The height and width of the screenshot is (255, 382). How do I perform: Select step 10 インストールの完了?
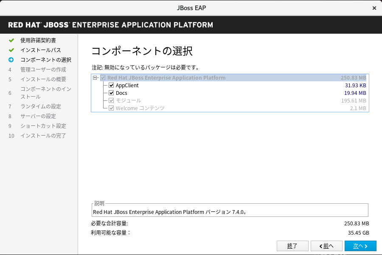pyautogui.click(x=43, y=136)
